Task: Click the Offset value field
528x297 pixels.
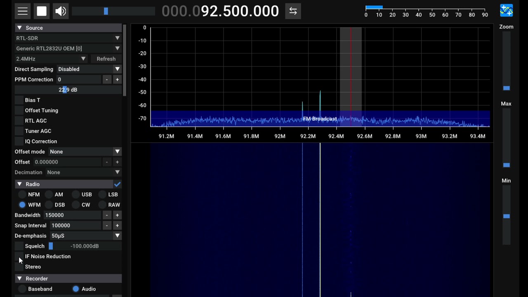Action: 67,162
